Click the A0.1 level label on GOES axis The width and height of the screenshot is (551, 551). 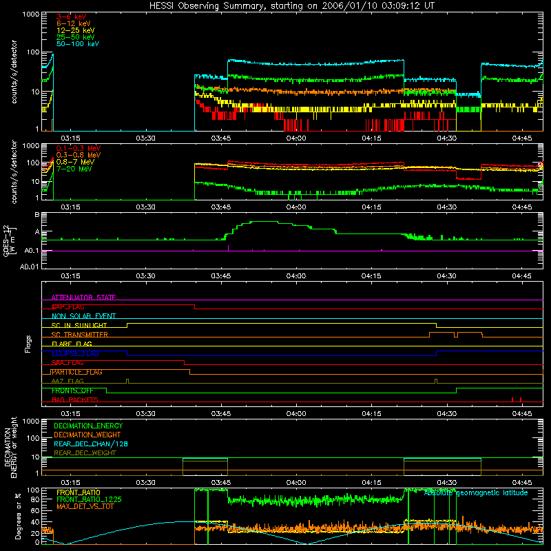coord(31,251)
